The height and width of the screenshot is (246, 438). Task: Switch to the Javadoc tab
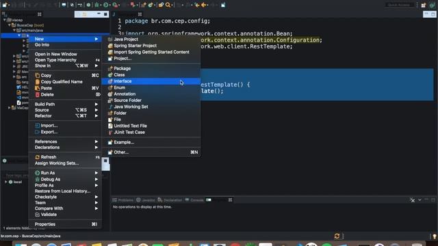[146, 200]
